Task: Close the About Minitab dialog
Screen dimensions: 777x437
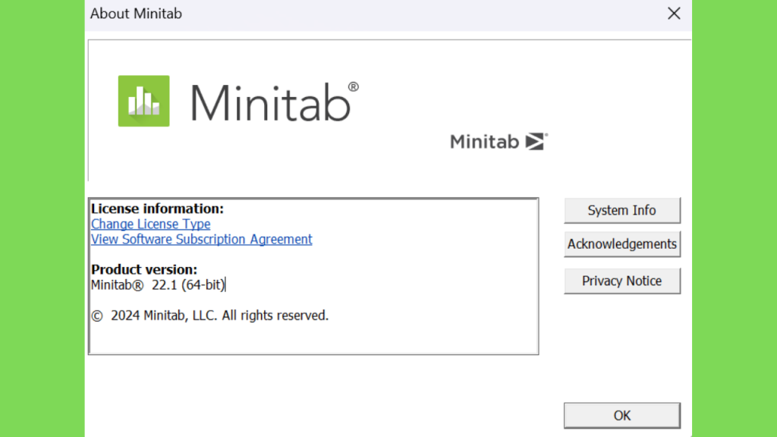Action: click(x=674, y=14)
